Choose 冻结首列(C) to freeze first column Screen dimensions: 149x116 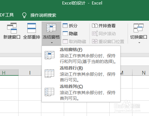pos(81,92)
